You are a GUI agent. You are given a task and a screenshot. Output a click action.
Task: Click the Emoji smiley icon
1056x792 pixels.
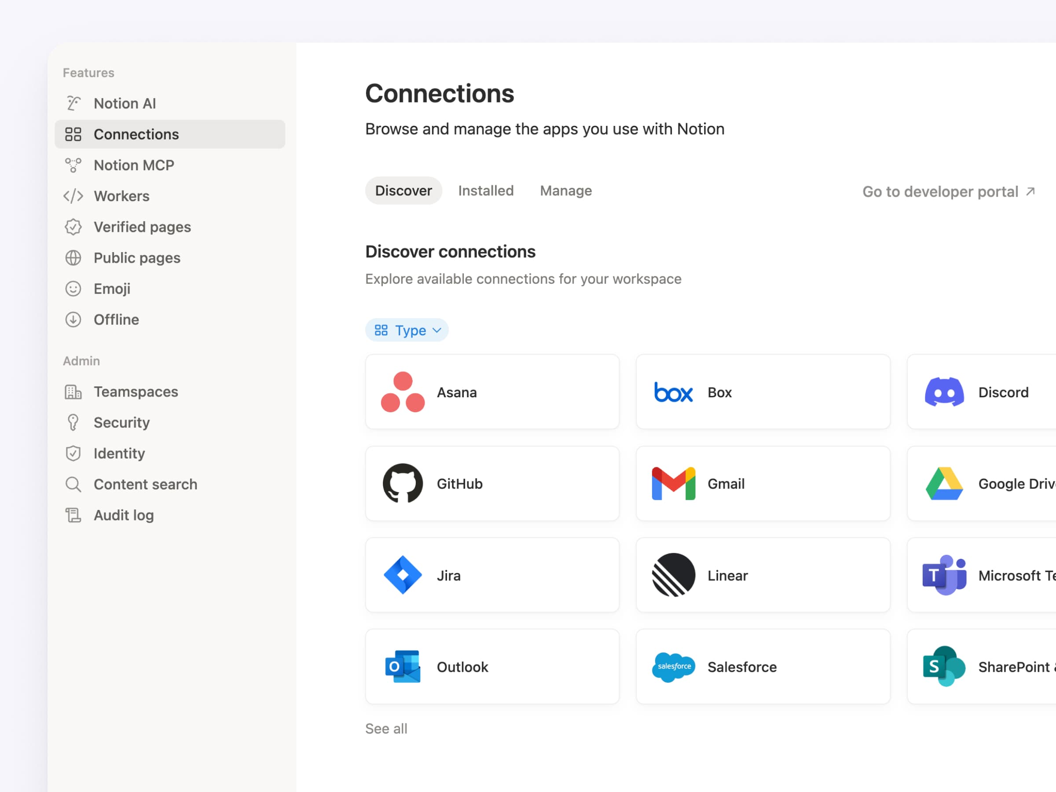(73, 289)
